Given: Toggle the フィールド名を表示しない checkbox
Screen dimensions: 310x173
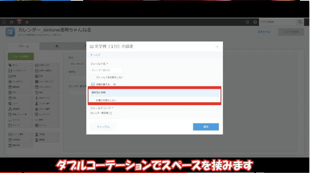Looking at the screenshot, I should tap(93, 78).
